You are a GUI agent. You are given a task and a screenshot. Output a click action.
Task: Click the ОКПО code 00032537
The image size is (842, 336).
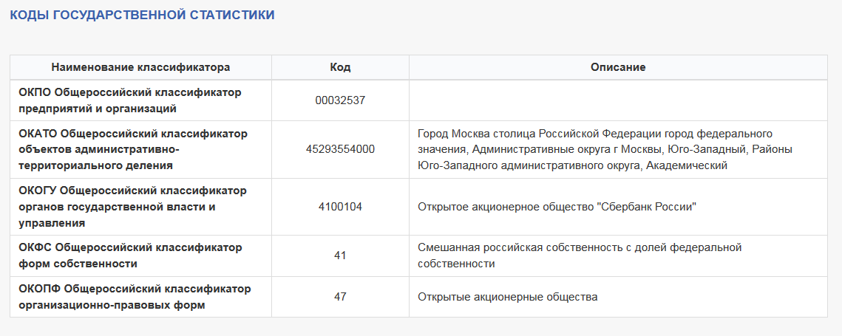tap(341, 100)
